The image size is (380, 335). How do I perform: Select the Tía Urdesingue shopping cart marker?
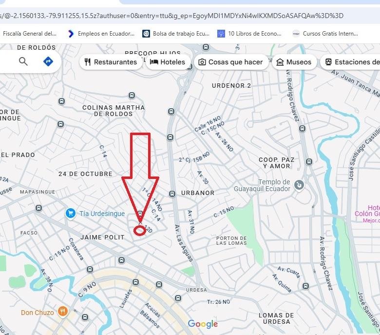(71, 214)
